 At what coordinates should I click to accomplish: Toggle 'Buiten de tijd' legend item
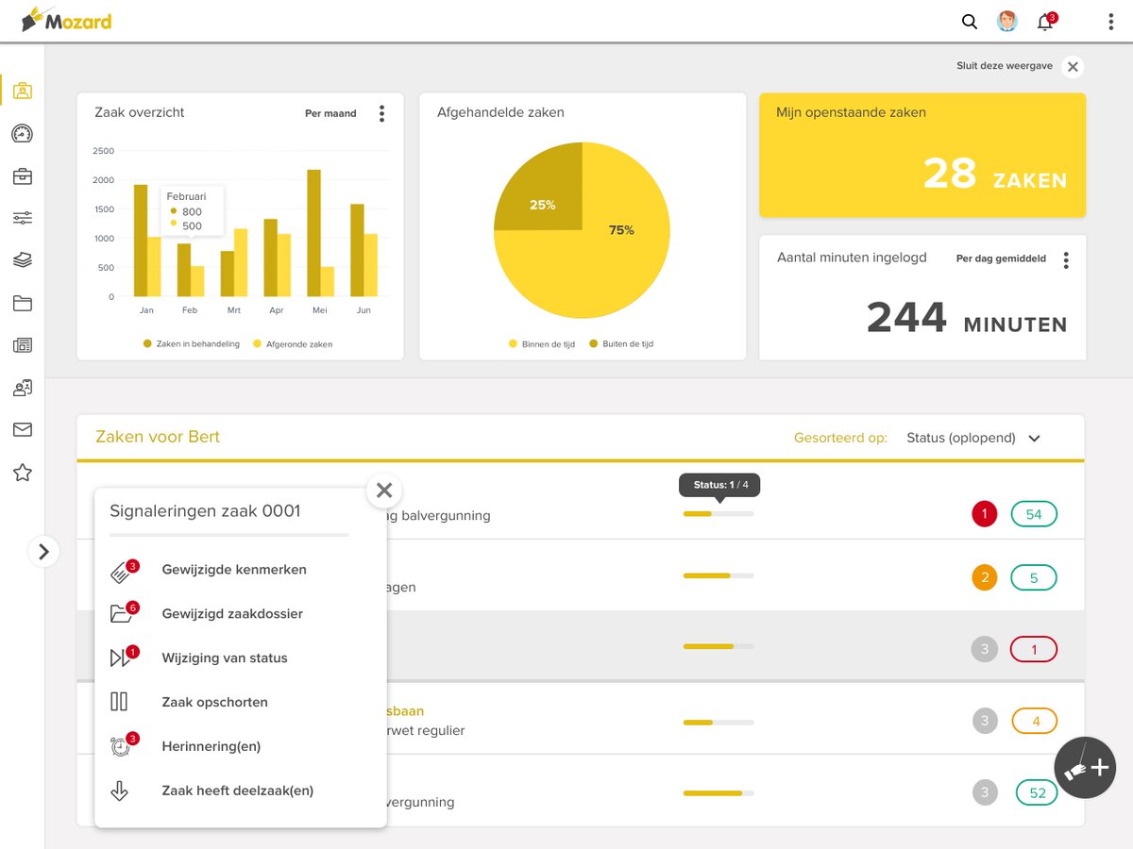click(621, 344)
